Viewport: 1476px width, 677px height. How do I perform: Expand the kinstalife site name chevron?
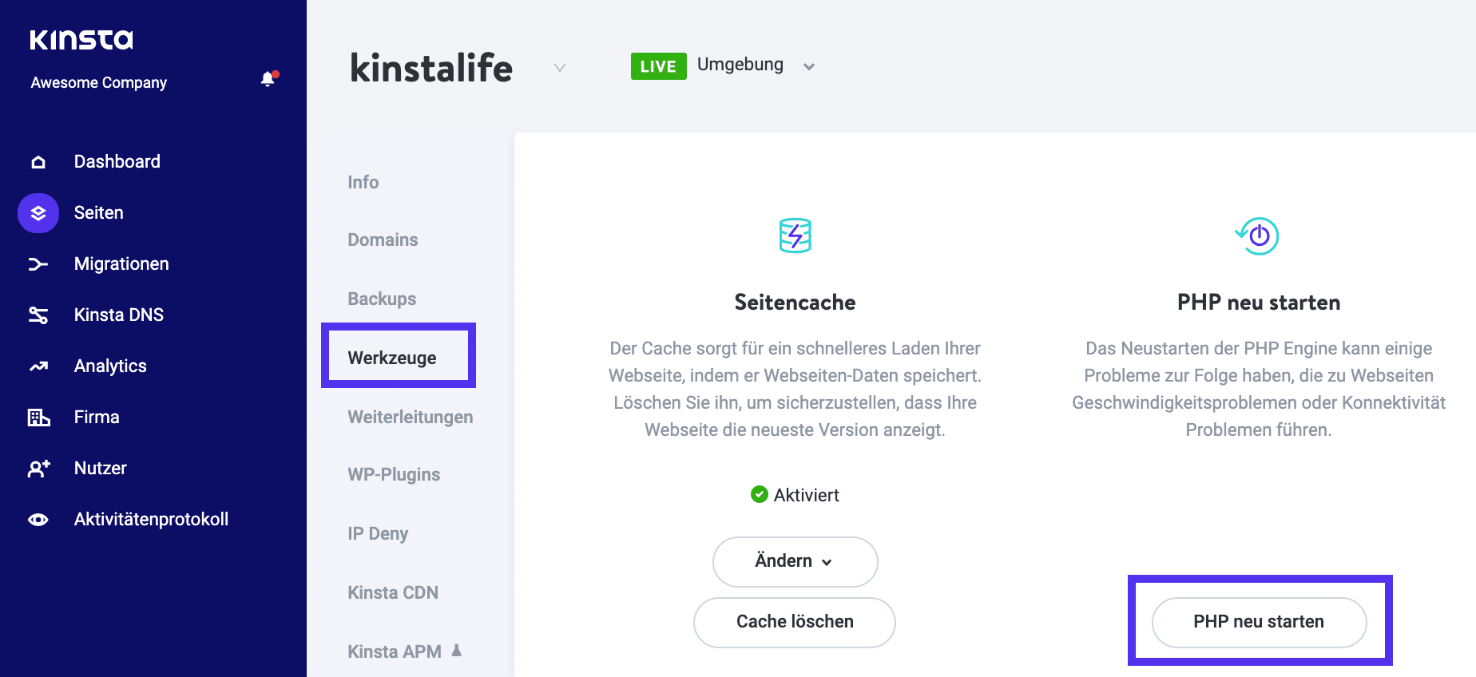pos(557,68)
